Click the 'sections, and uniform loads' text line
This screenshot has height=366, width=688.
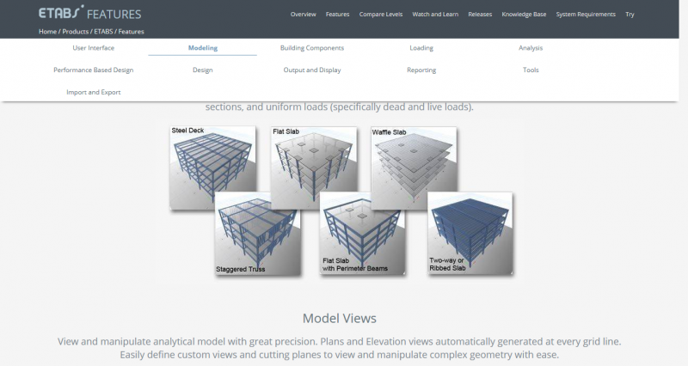pos(340,107)
